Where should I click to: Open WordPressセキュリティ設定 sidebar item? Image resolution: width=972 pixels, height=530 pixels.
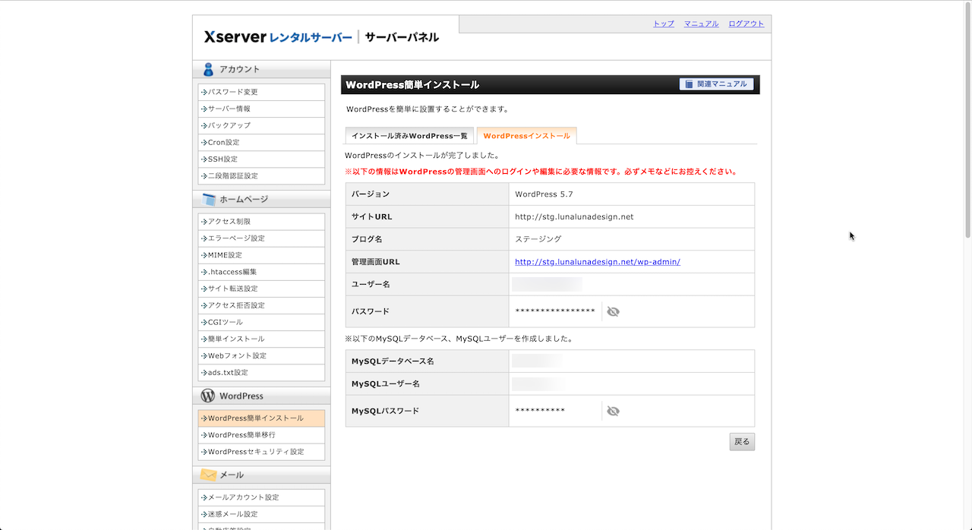pyautogui.click(x=255, y=452)
